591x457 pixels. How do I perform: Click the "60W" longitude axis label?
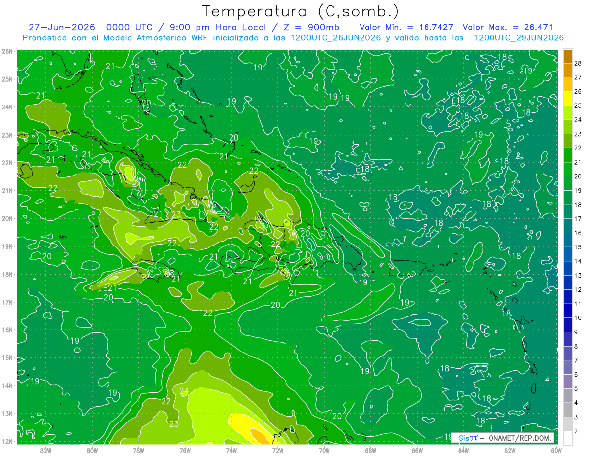[556, 450]
